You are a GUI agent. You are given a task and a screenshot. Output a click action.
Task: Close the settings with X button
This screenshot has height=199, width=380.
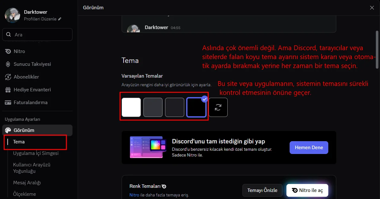coord(372,8)
